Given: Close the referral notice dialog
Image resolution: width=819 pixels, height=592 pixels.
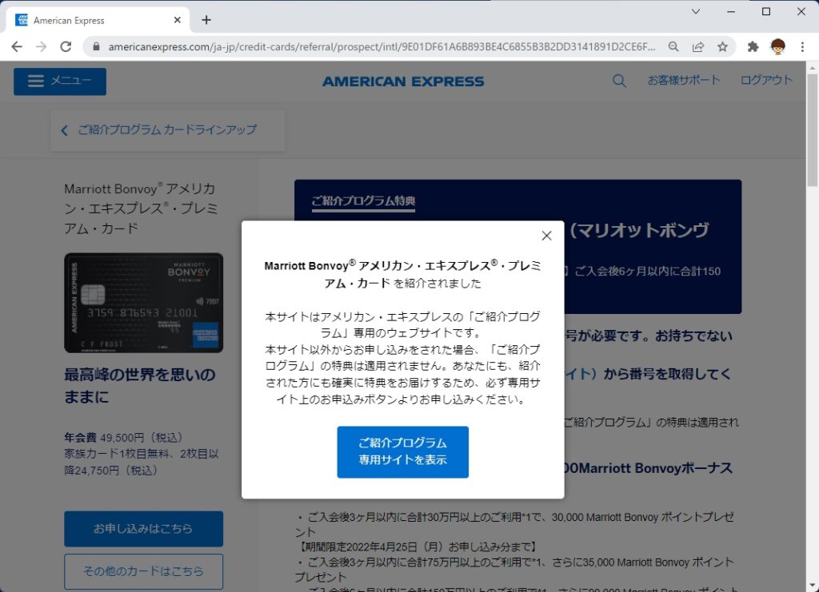Looking at the screenshot, I should (x=546, y=236).
